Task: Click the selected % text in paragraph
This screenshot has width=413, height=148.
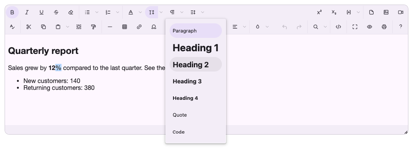Action: pyautogui.click(x=58, y=68)
